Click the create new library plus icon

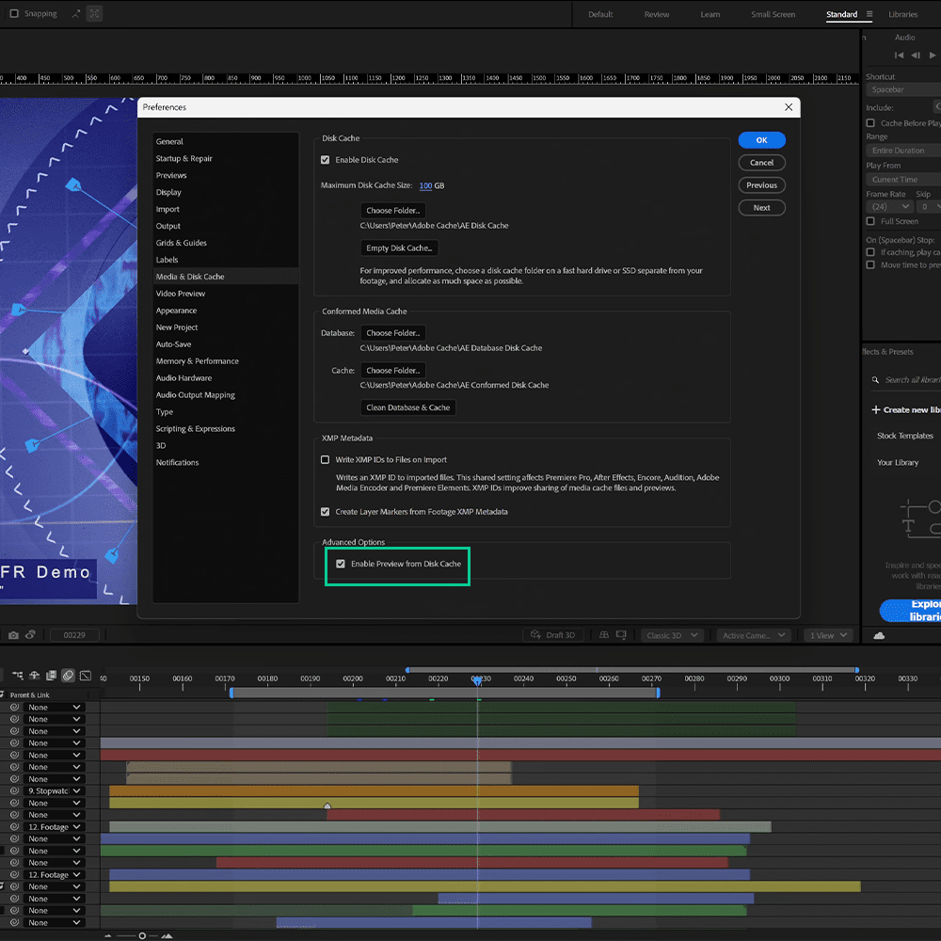point(876,410)
